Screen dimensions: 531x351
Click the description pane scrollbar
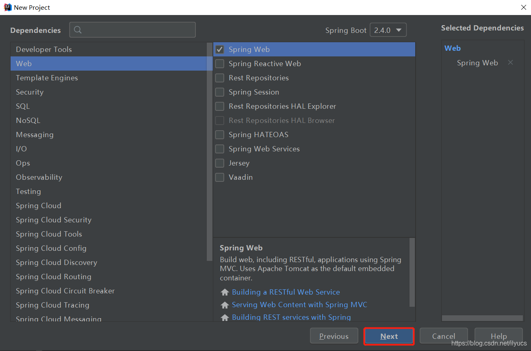[412, 272]
